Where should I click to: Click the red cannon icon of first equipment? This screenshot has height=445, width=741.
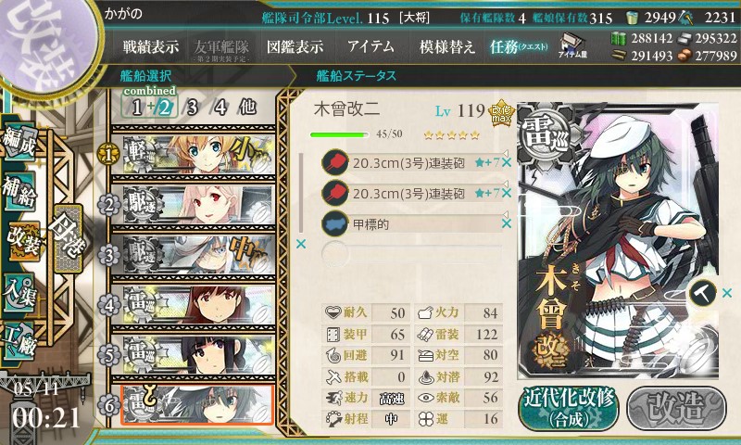pos(335,163)
